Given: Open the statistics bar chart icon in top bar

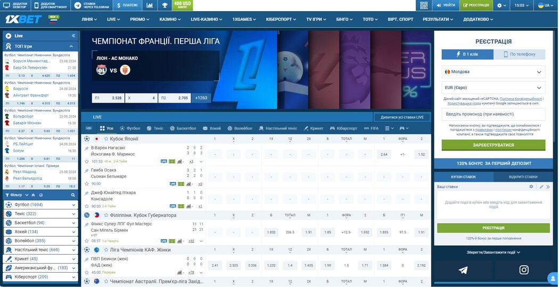Looking at the screenshot, I should point(150,5).
